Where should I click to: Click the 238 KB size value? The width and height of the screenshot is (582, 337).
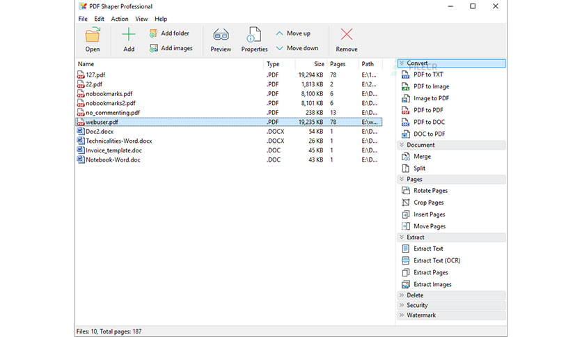point(315,113)
